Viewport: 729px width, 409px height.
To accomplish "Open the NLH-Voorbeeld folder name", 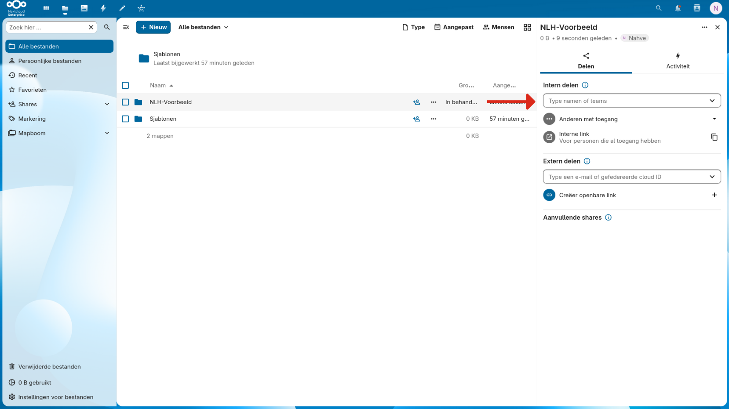I will click(x=171, y=102).
